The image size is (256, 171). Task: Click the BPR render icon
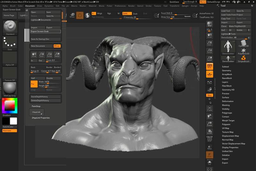[210, 24]
